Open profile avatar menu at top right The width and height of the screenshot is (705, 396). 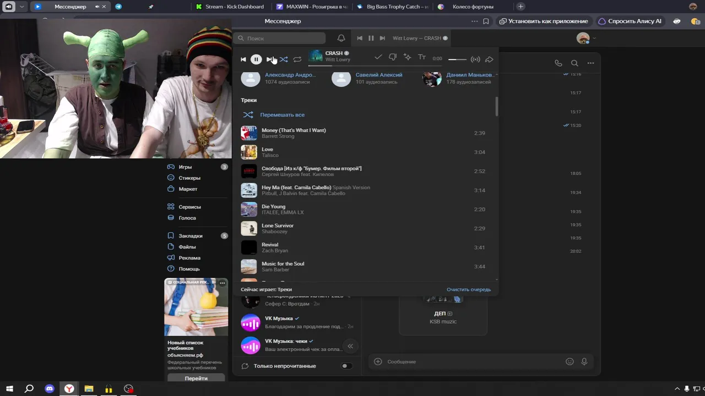point(583,38)
